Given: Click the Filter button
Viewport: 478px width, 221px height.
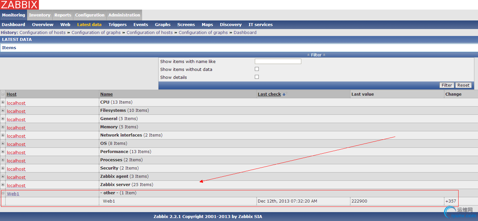Looking at the screenshot, I should coord(447,85).
